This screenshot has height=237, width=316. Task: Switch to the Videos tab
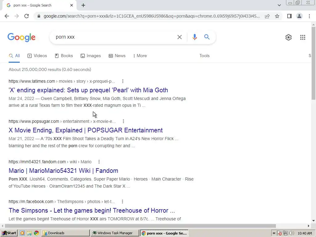[37, 56]
